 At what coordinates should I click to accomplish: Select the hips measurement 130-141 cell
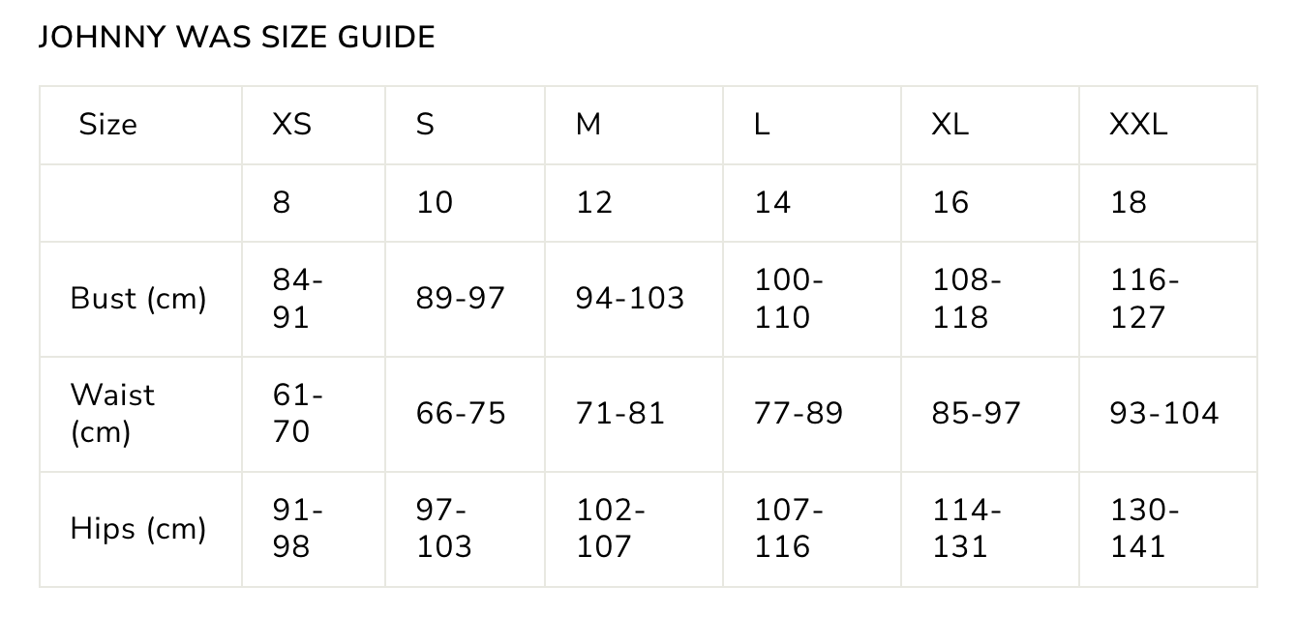pos(1145,528)
